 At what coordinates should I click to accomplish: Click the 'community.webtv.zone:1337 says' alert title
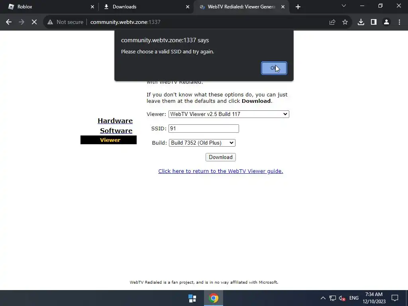pyautogui.click(x=165, y=40)
